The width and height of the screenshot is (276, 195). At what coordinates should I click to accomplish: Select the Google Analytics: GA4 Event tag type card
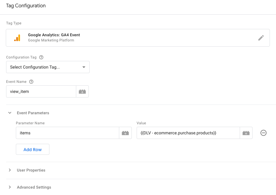click(x=138, y=38)
